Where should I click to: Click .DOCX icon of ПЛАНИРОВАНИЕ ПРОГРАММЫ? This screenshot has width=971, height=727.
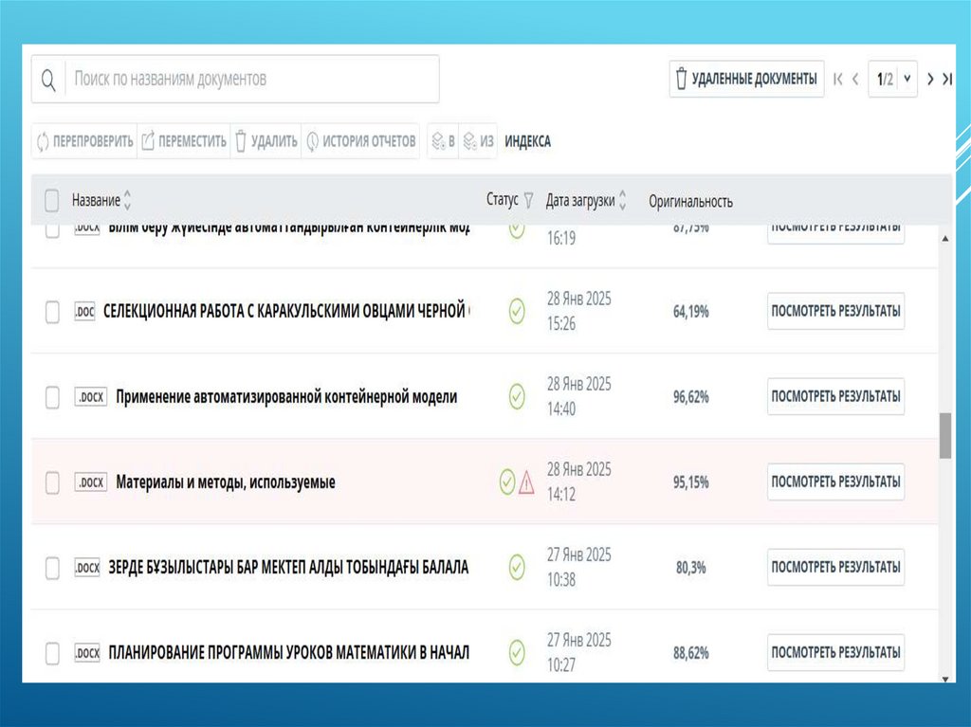pos(87,653)
